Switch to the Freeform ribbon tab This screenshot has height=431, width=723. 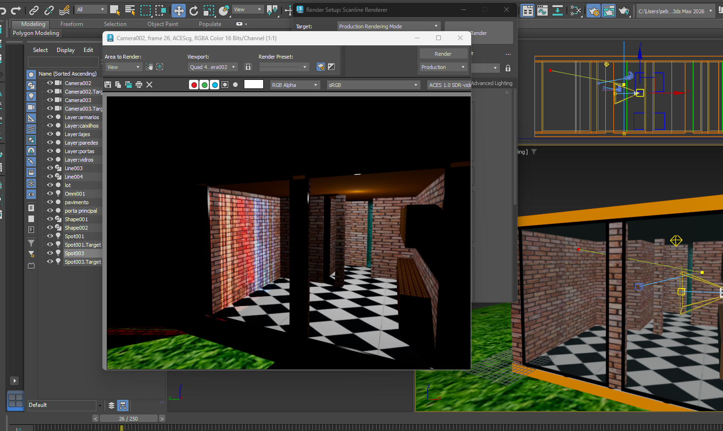pyautogui.click(x=72, y=24)
